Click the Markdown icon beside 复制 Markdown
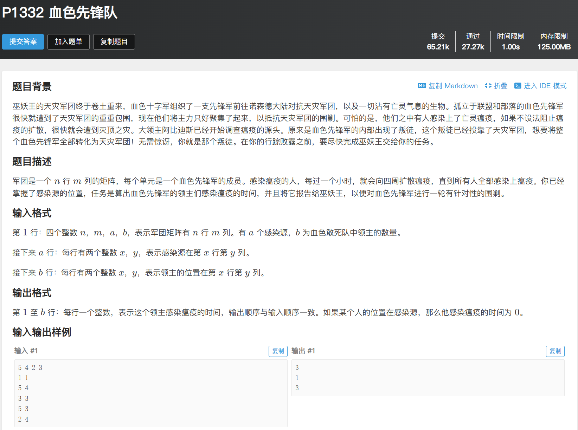Screen dimensions: 578x430 click(422, 86)
